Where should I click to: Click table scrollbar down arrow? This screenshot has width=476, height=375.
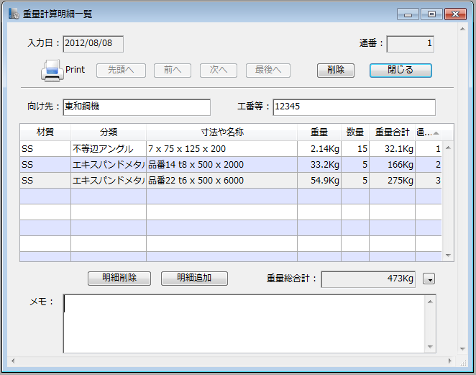[449, 256]
